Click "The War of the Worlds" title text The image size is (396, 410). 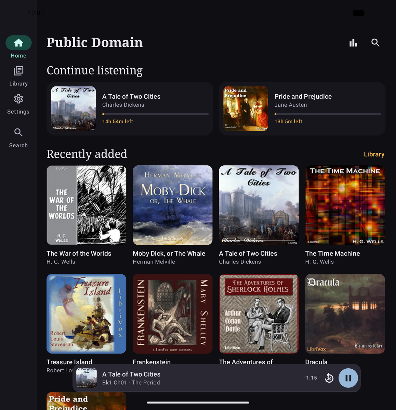(x=79, y=254)
